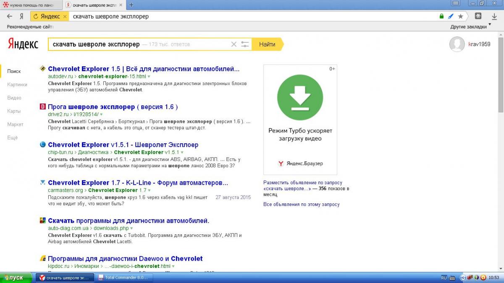The image size is (504, 283).
Task: Click the Найти search button
Action: [268, 44]
